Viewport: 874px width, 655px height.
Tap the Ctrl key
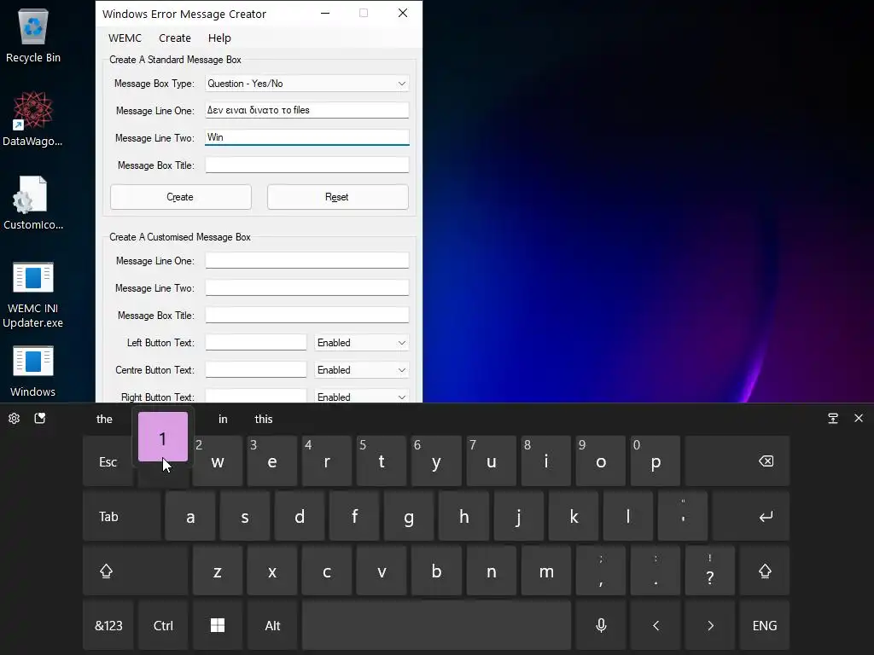pos(163,625)
